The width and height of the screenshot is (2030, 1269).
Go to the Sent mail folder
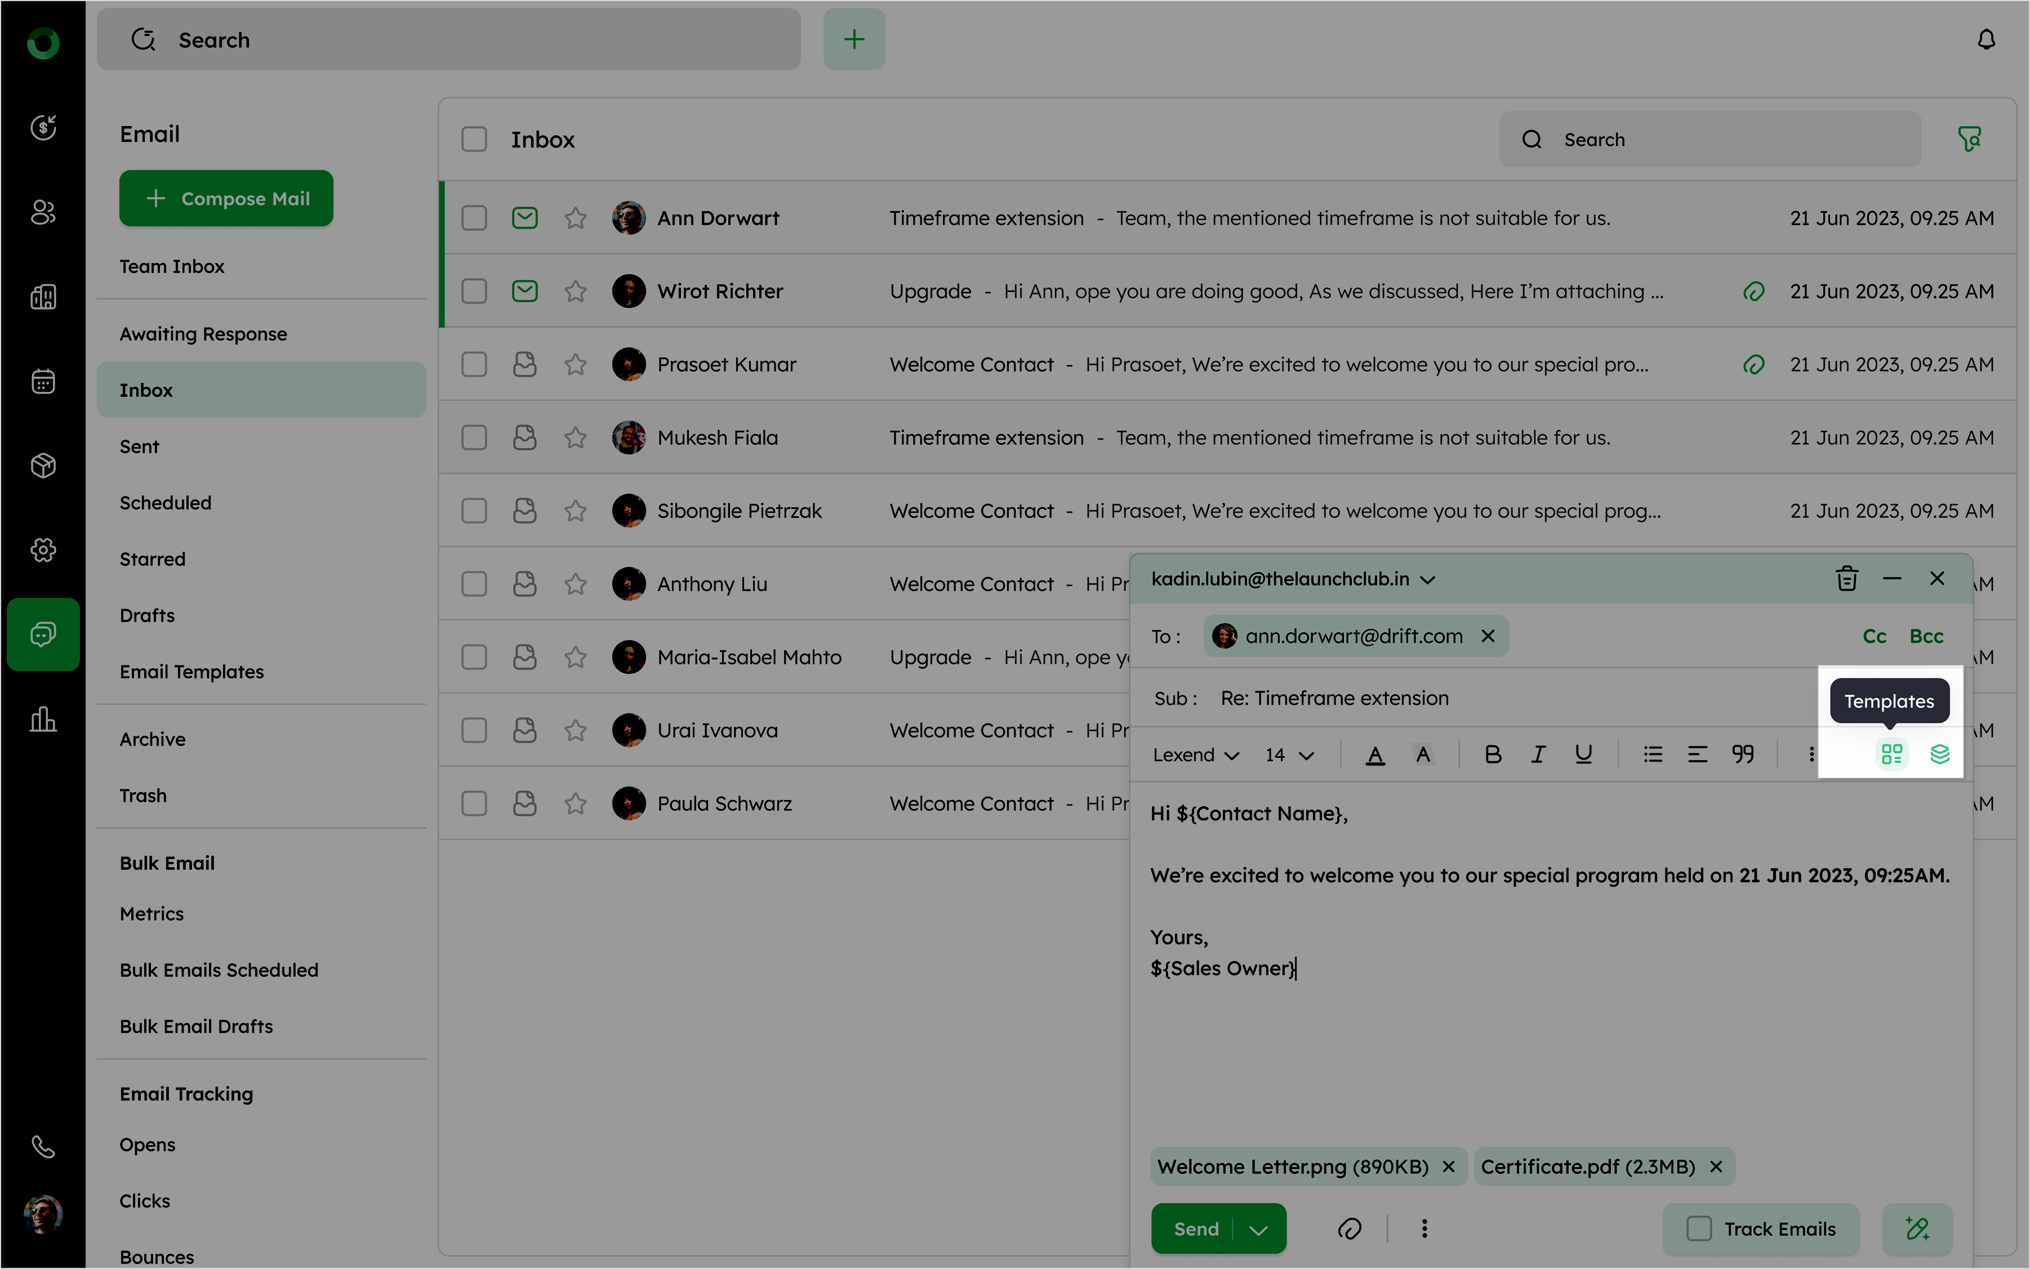tap(139, 446)
